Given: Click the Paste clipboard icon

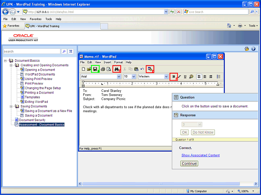Looking at the screenshot, I should click(x=136, y=69).
